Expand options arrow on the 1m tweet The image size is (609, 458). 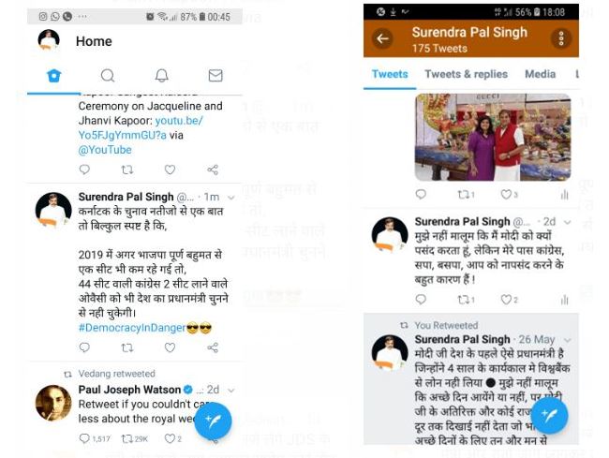click(x=231, y=198)
